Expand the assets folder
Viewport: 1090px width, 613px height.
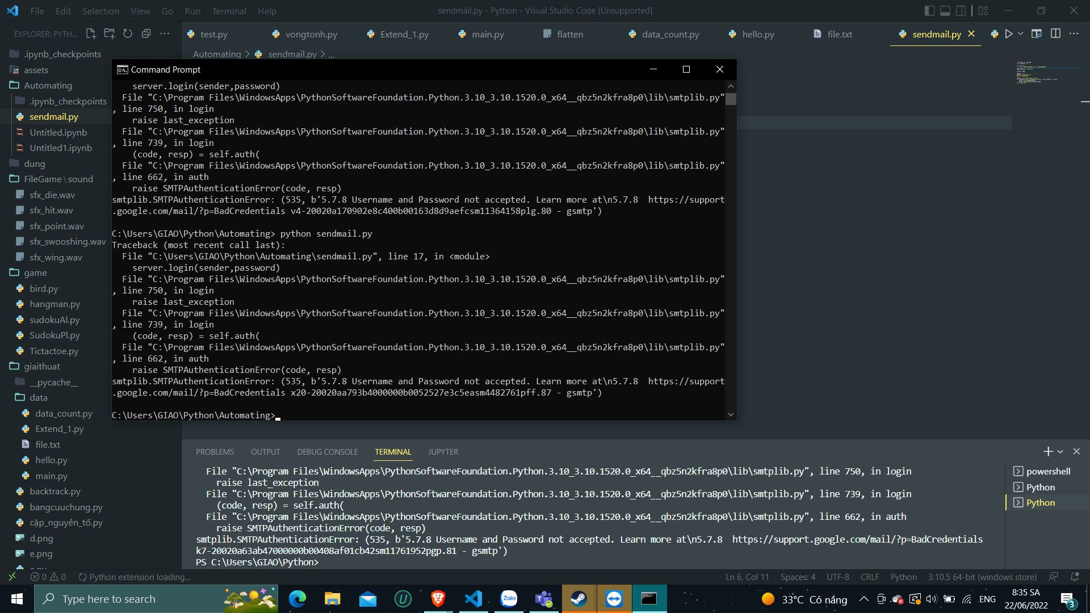click(x=36, y=70)
